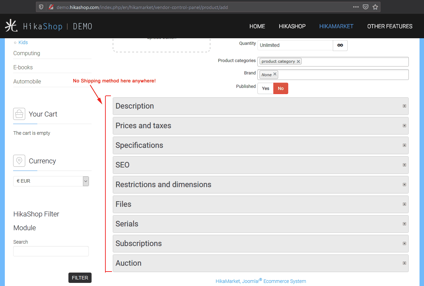Click the HikaShop logo icon
The image size is (424, 286).
11,26
